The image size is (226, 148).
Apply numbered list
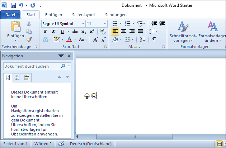128,23
